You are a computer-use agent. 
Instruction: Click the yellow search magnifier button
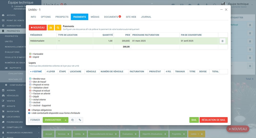coord(58,28)
